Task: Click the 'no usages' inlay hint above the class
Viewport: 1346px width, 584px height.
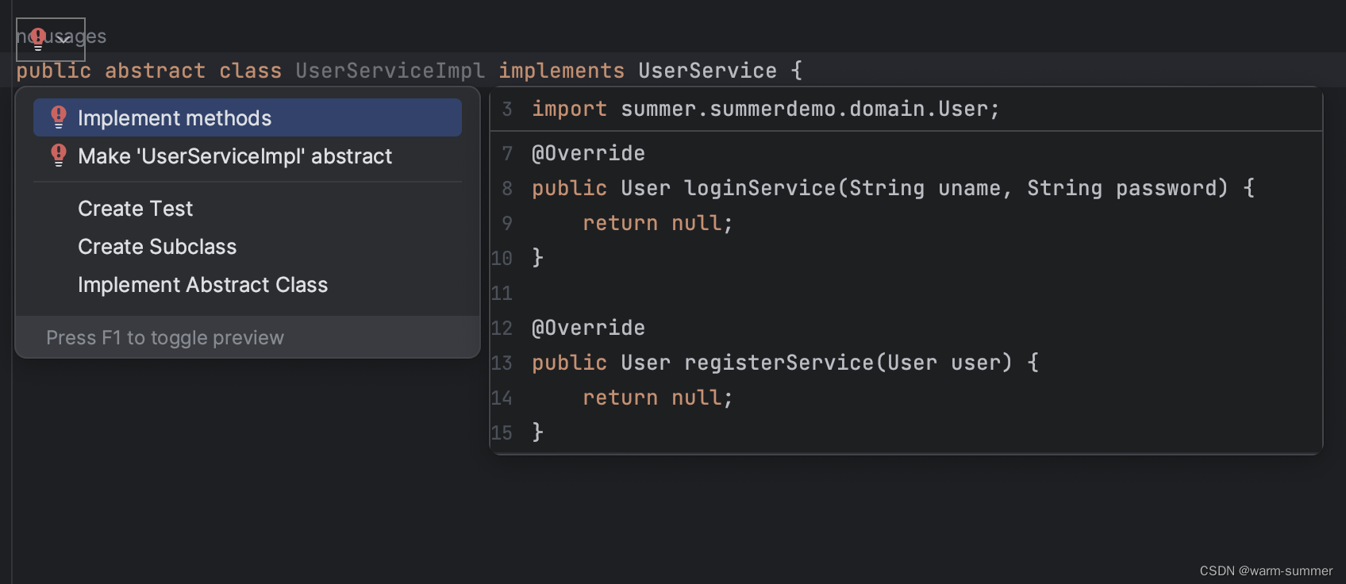Action: pyautogui.click(x=61, y=36)
